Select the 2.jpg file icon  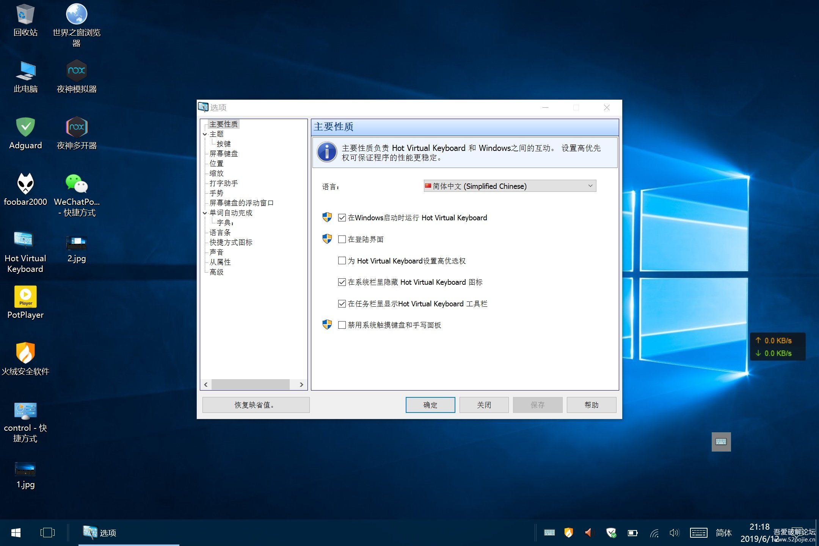(x=77, y=249)
